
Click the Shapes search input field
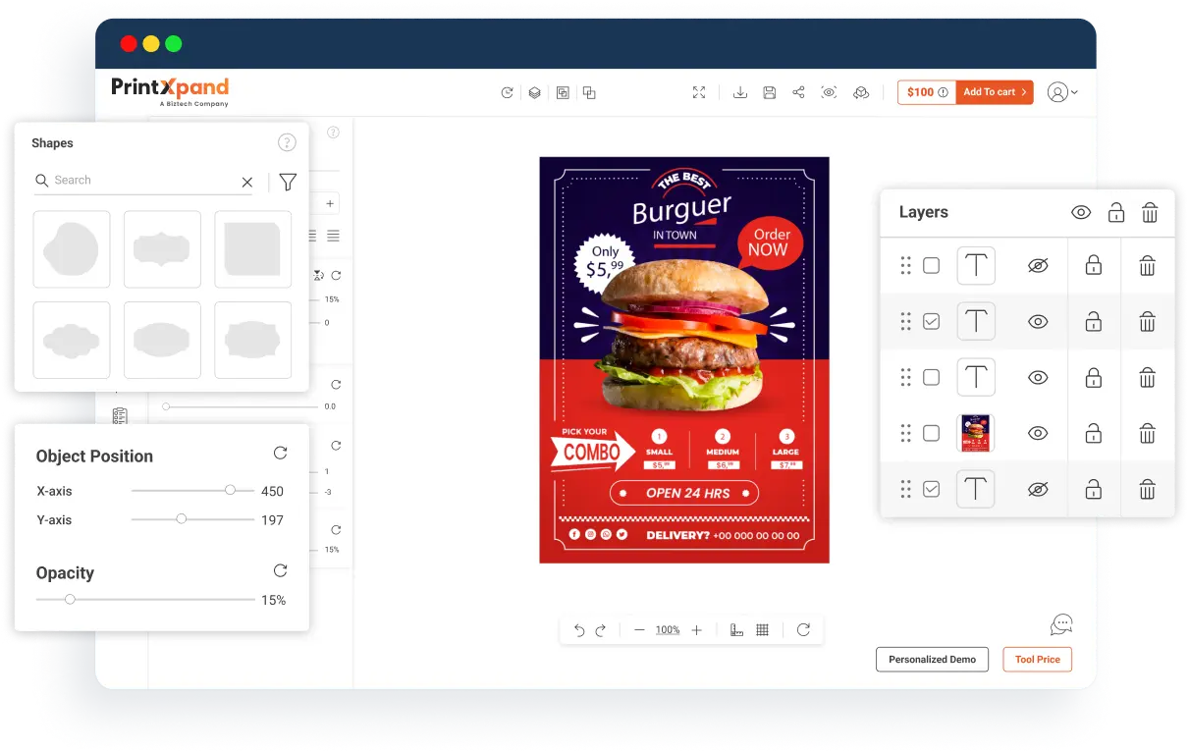point(142,181)
